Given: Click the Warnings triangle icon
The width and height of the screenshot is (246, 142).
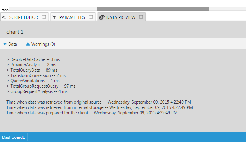Looking at the screenshot, I should (28, 44).
